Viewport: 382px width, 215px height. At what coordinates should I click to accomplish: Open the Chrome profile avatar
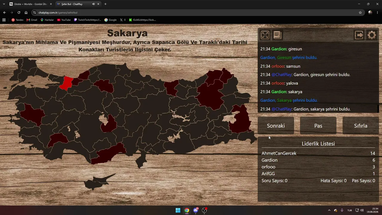click(x=370, y=13)
